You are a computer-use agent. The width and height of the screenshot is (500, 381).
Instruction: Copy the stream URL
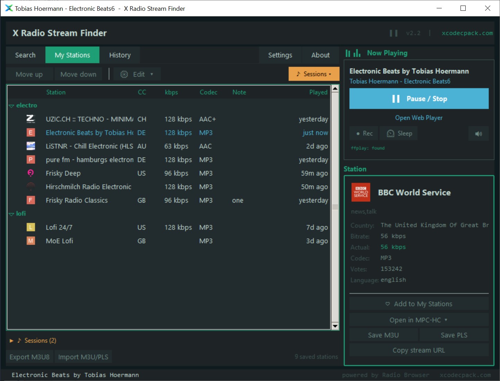[419, 350]
